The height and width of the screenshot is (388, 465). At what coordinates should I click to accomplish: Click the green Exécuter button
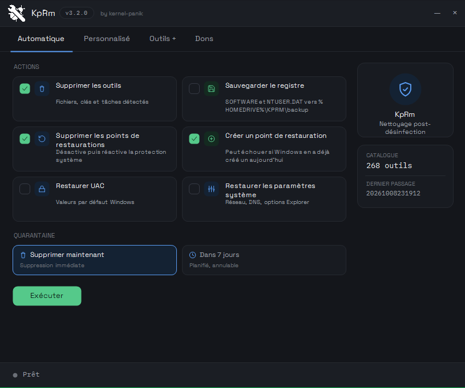click(x=47, y=296)
